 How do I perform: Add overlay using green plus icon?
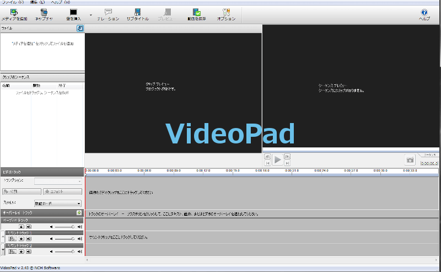click(79, 213)
